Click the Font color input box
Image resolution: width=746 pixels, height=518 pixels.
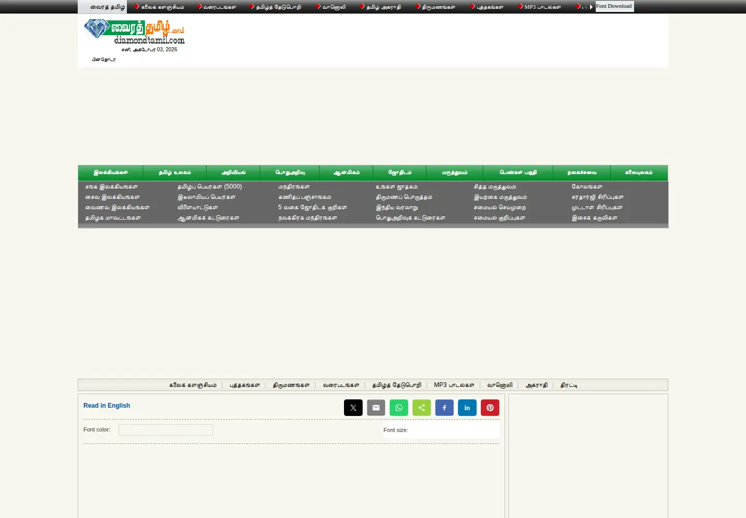tap(166, 430)
